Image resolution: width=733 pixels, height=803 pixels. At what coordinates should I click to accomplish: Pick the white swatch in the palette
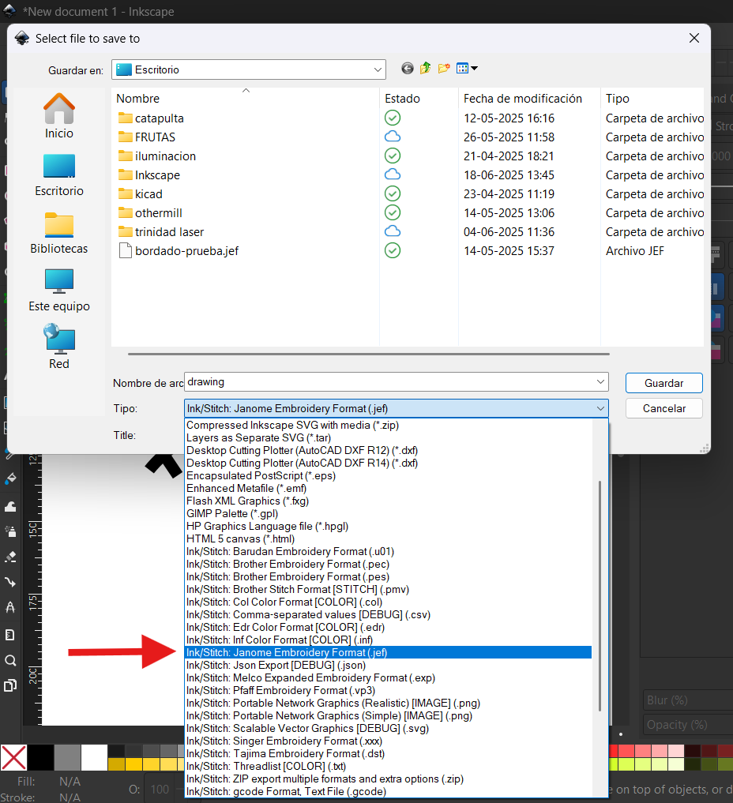(94, 757)
